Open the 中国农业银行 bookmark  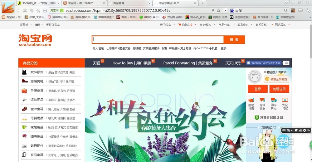286,17
